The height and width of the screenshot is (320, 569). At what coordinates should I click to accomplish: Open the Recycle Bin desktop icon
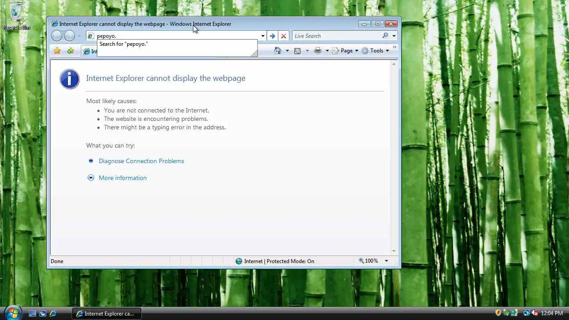tap(16, 16)
